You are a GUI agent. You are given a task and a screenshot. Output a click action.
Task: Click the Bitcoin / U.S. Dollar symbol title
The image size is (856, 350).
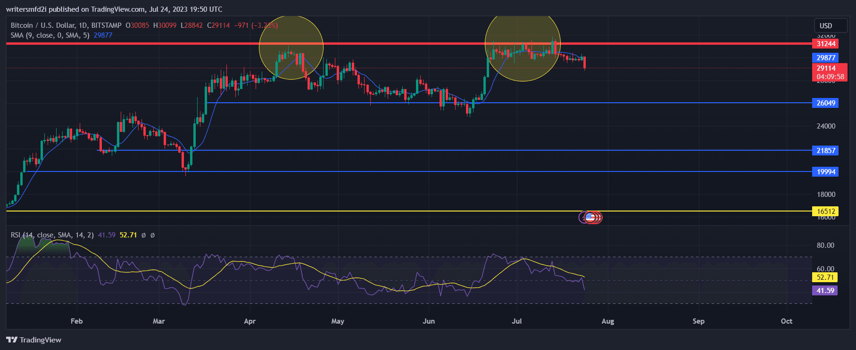pos(66,25)
